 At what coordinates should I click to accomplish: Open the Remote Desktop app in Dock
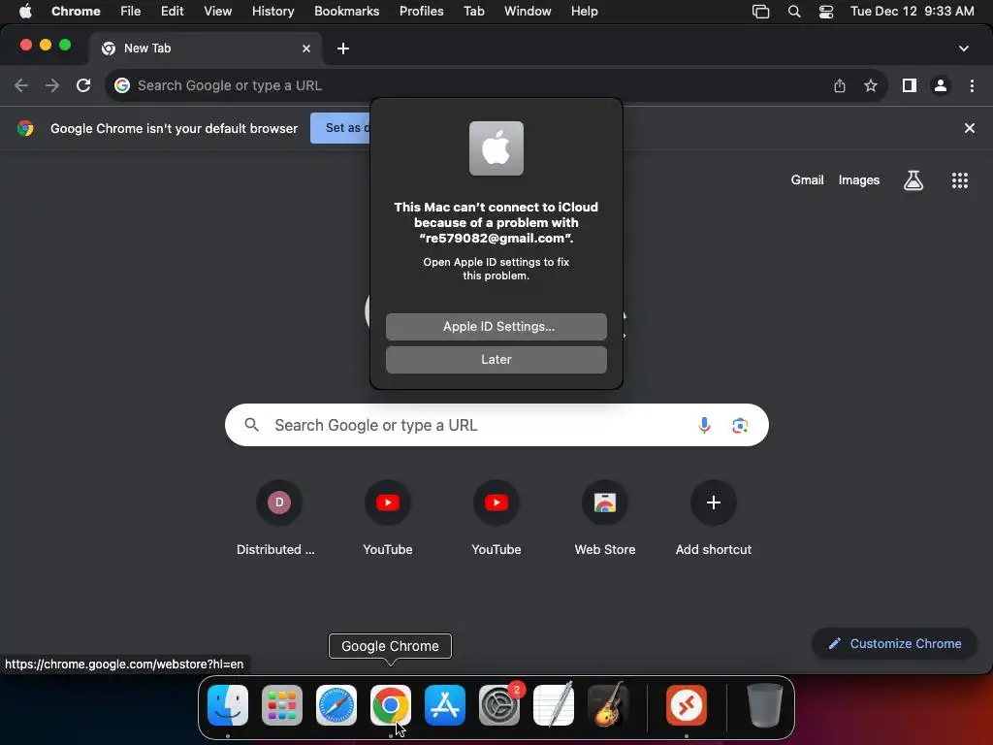(x=687, y=705)
